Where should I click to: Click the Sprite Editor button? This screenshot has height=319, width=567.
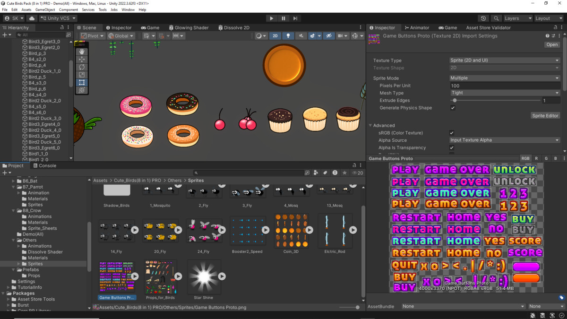coord(545,115)
